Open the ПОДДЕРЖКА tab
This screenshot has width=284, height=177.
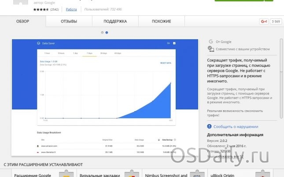[115, 21]
